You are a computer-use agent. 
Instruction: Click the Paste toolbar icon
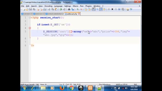pos(56,9)
